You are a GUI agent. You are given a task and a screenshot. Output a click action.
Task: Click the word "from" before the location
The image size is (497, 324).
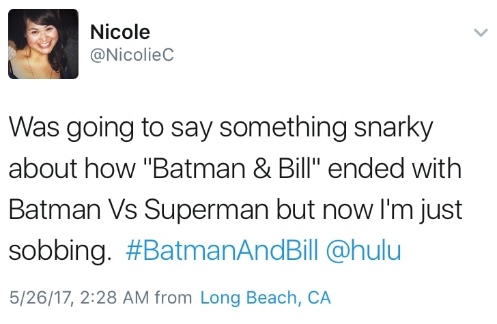(x=173, y=298)
